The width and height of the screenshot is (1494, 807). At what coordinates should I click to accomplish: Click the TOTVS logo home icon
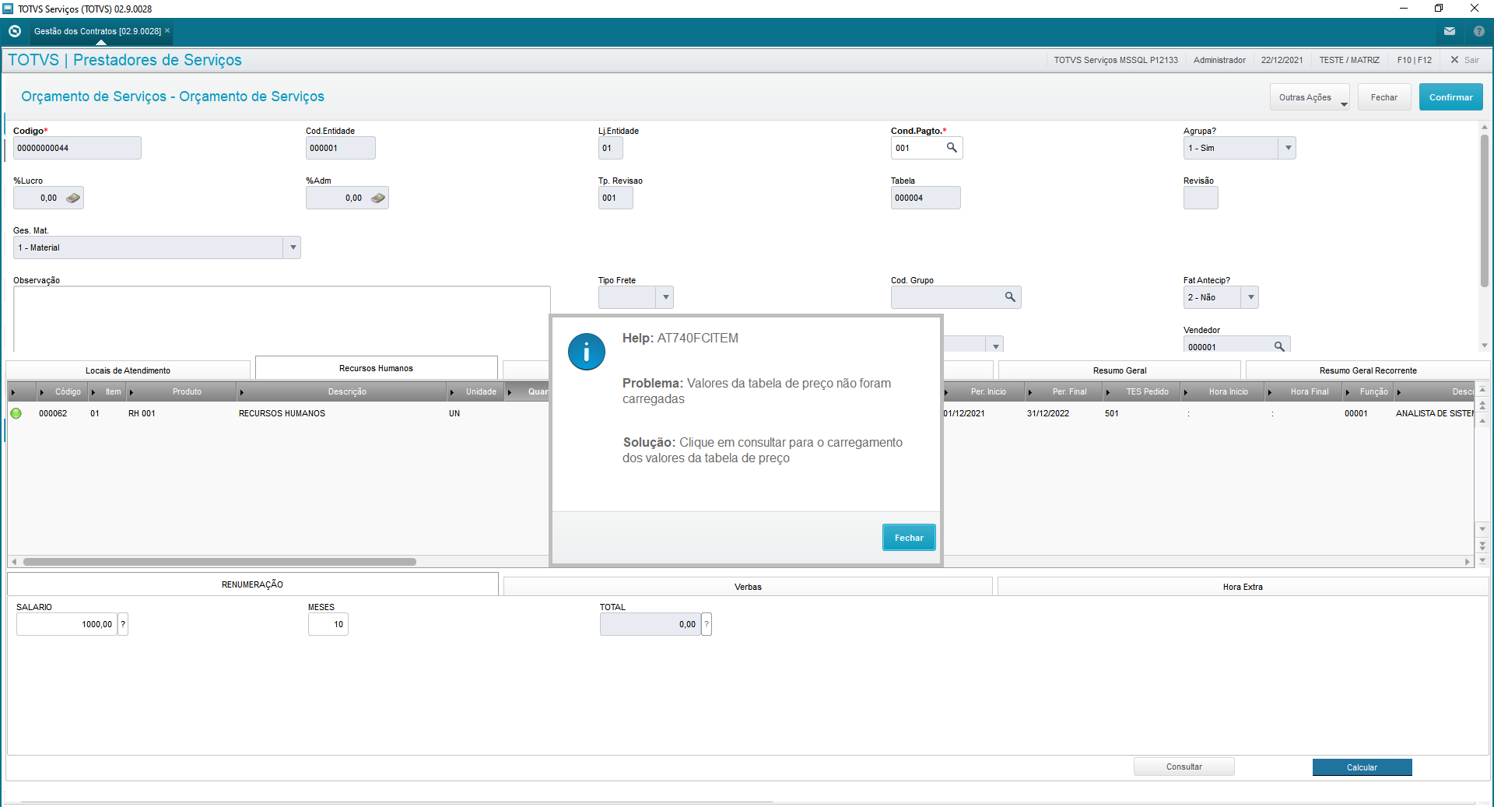pos(14,31)
